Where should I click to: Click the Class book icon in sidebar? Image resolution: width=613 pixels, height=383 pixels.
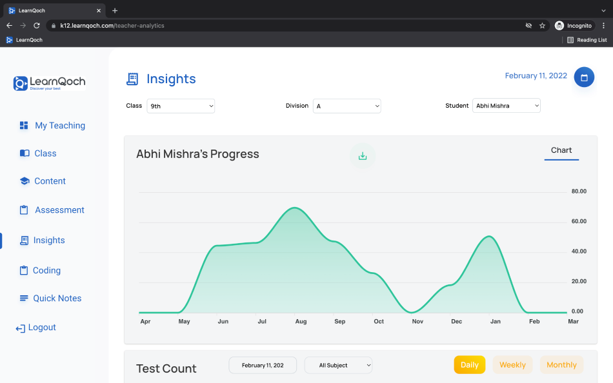[25, 153]
